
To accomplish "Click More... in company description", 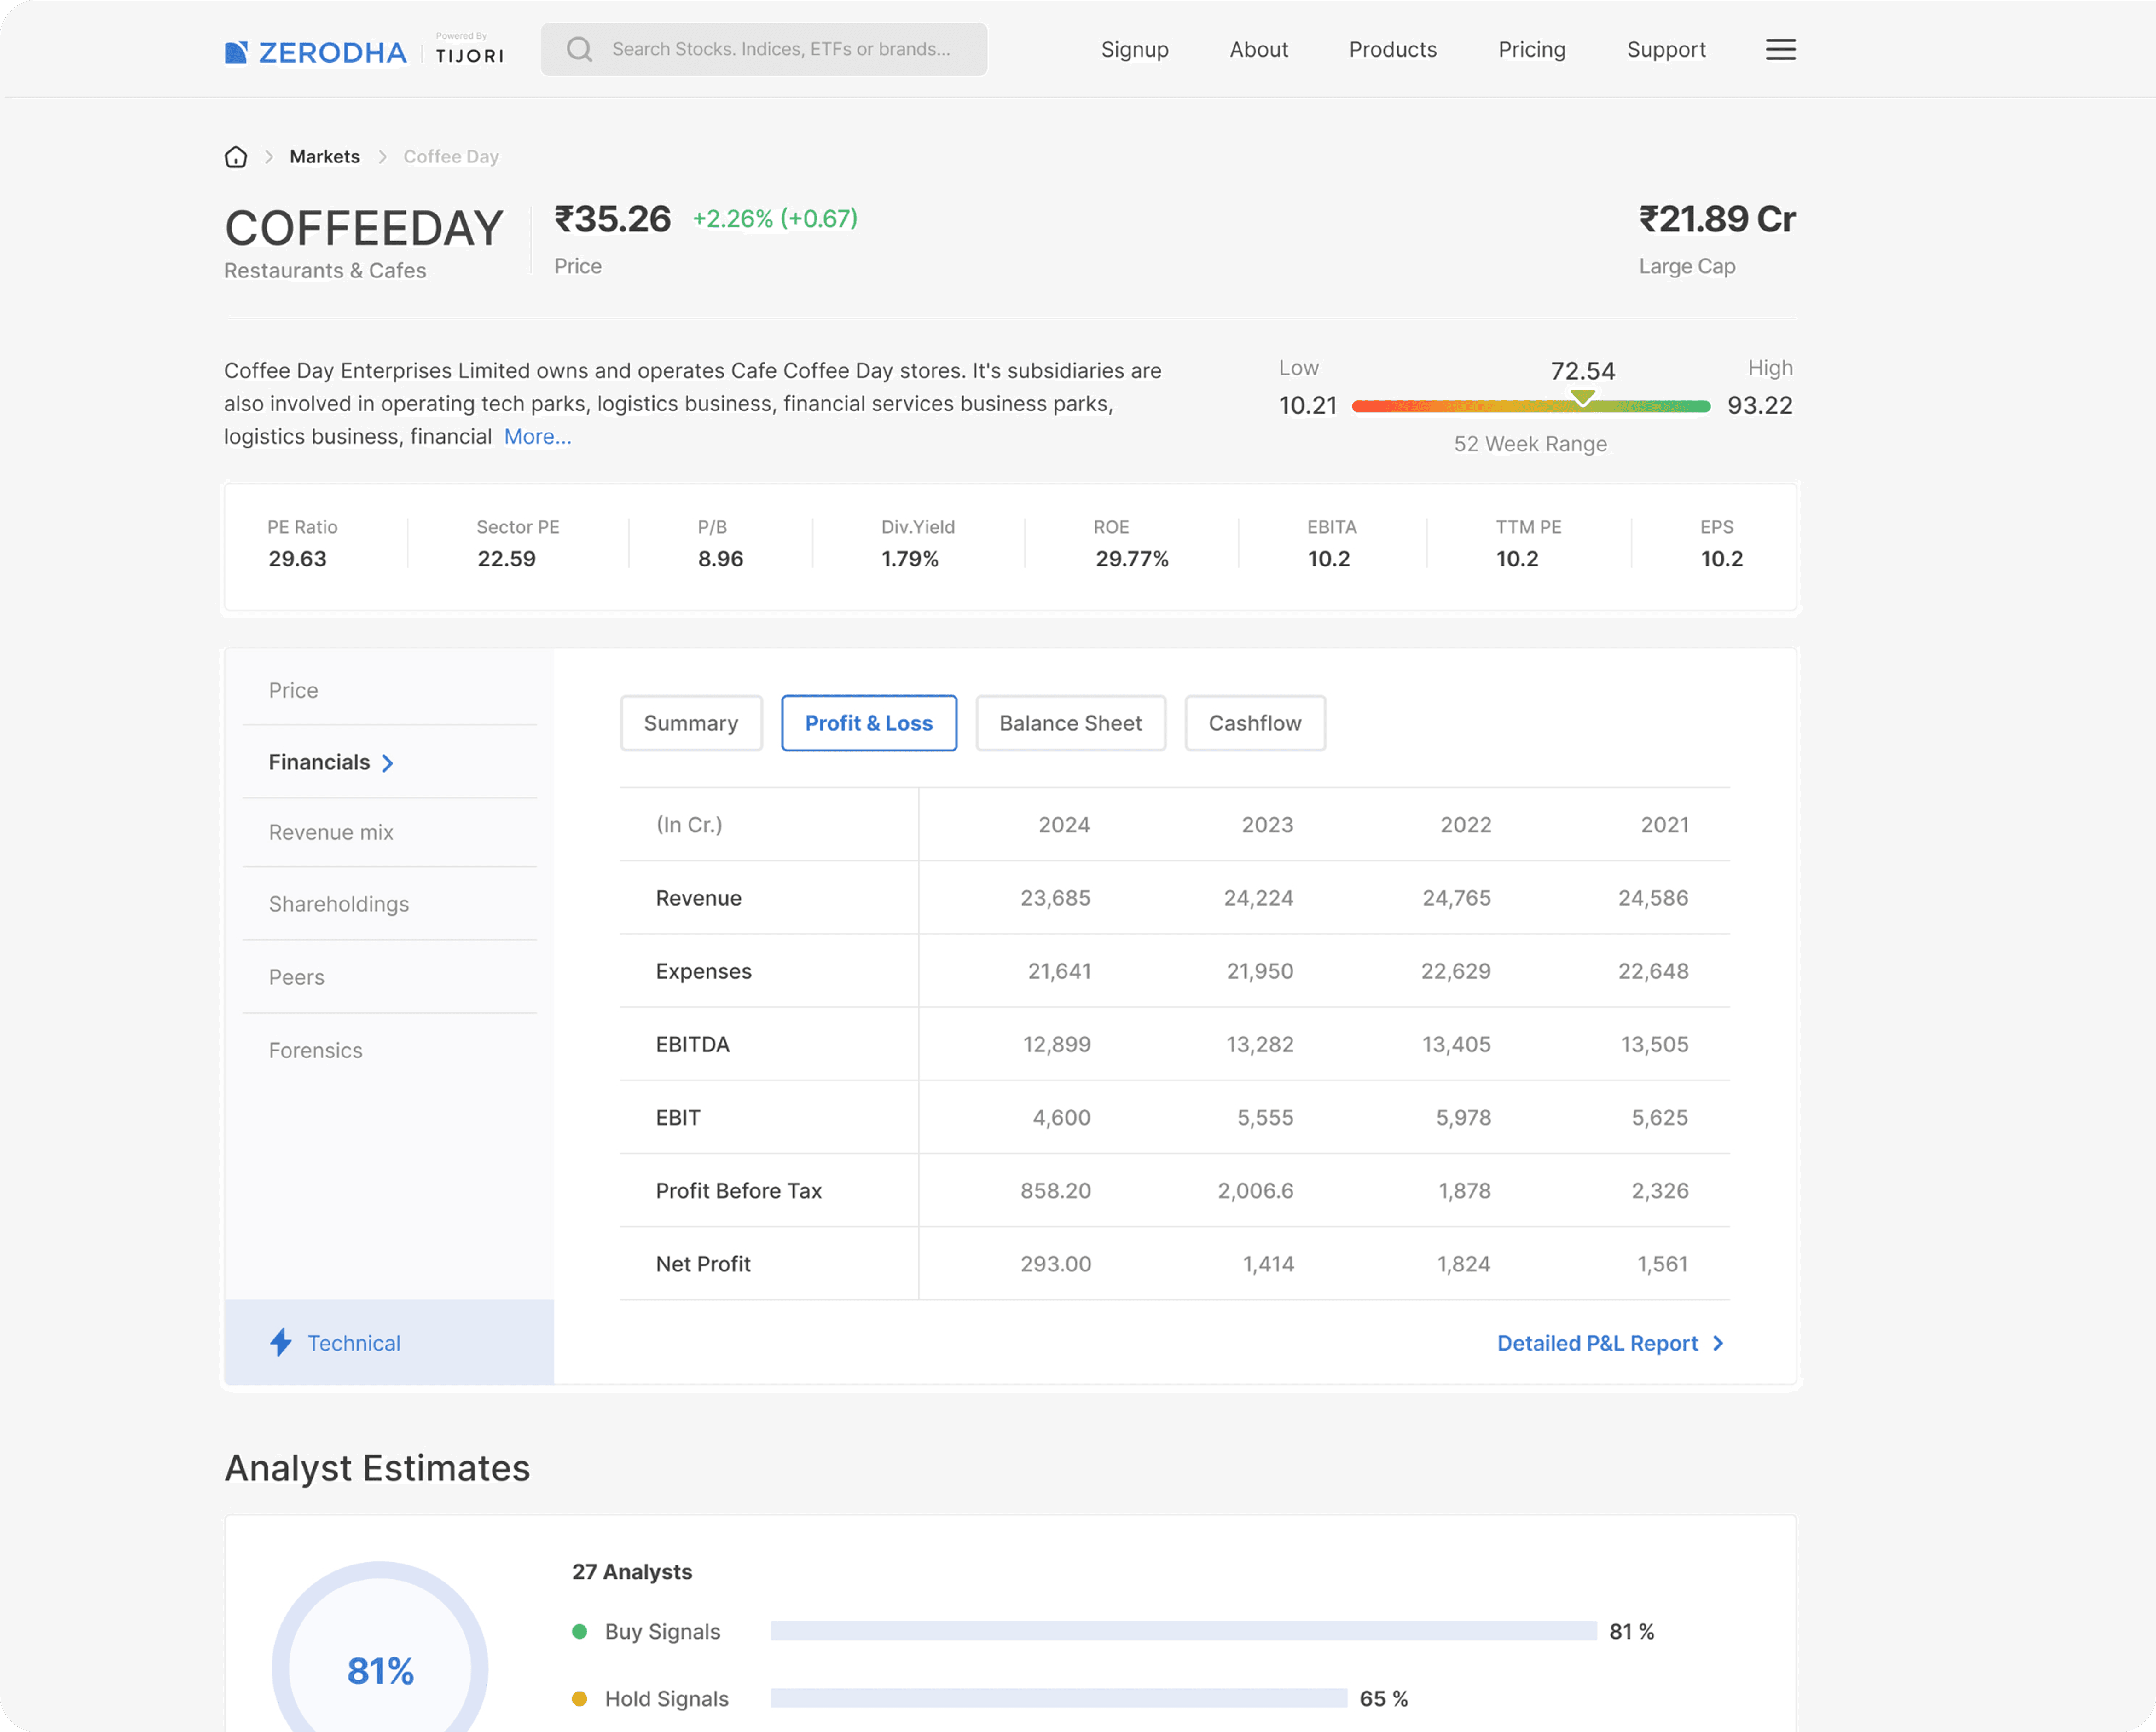I will pyautogui.click(x=537, y=437).
